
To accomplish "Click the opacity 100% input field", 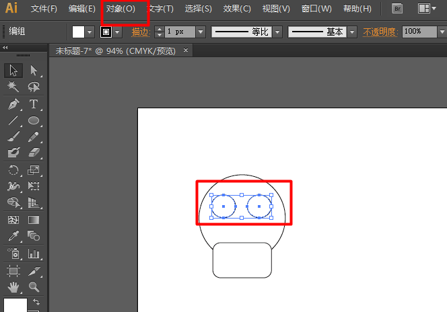I will (419, 32).
